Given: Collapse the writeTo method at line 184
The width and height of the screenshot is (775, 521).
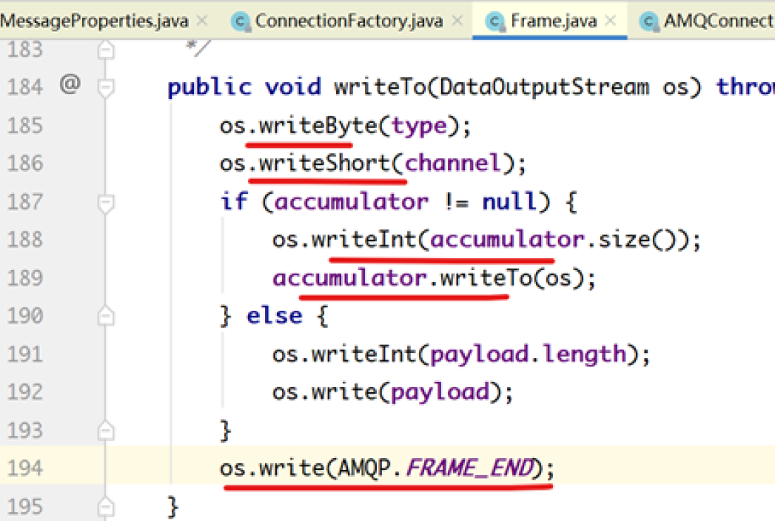Looking at the screenshot, I should tap(107, 88).
